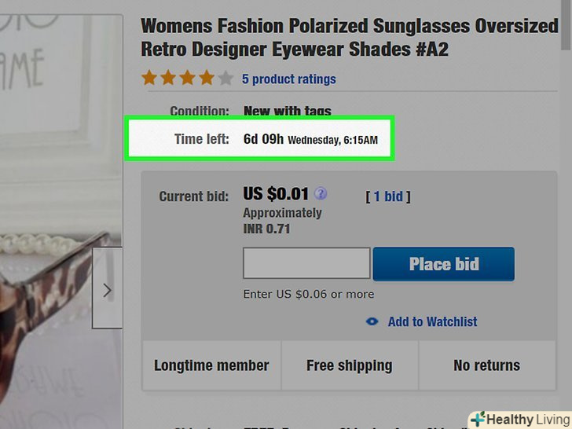Select the No returns cell
Screen dimensions: 572x429
[x=486, y=365]
